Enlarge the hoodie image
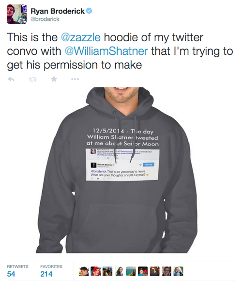Screen dimensions: 242x284 (117, 170)
